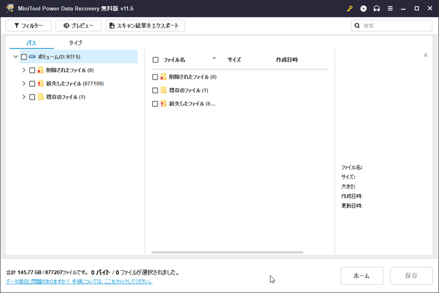This screenshot has height=293, width=439.
Task: Switch to the タイプ tab
Action: click(75, 43)
